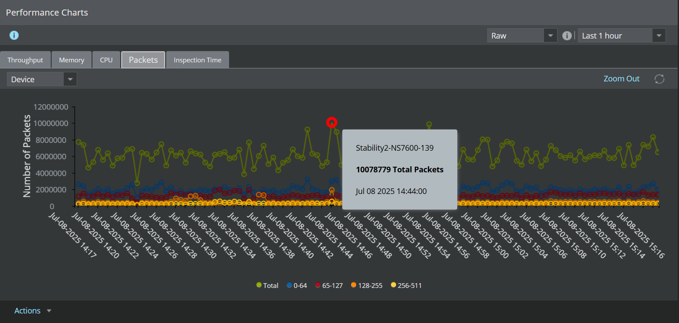The width and height of the screenshot is (679, 323).
Task: Click the highlighted 14:44 Total data point
Action: [332, 123]
